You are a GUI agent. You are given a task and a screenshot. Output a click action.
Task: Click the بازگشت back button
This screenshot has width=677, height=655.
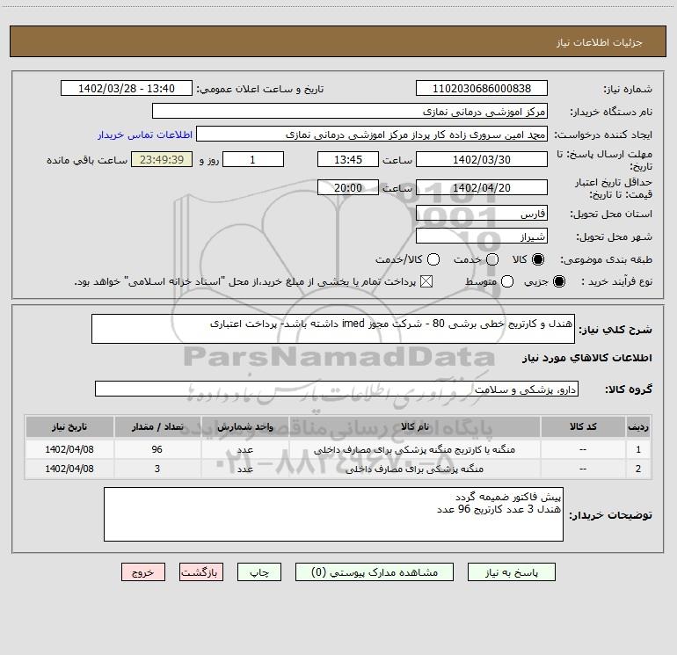201,572
